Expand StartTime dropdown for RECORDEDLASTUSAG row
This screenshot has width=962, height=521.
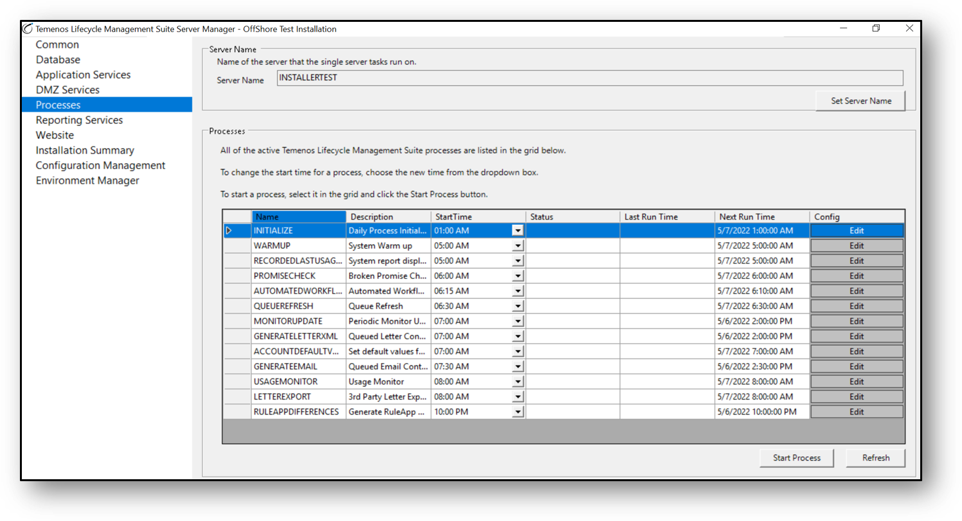click(517, 261)
